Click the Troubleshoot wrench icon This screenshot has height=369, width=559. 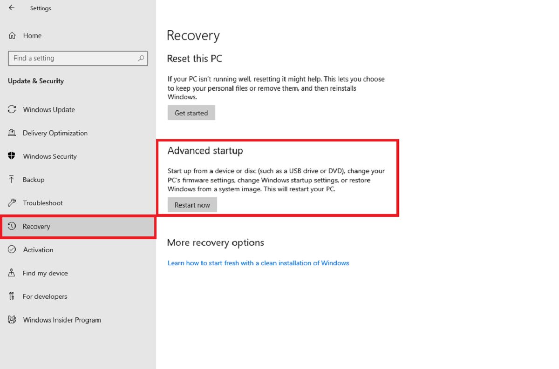click(12, 203)
